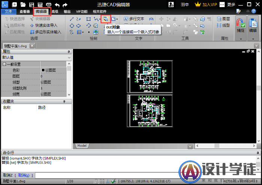262x185 pixels.
Task: Open the Edit button dropdown arrow
Action: pyautogui.click(x=253, y=39)
